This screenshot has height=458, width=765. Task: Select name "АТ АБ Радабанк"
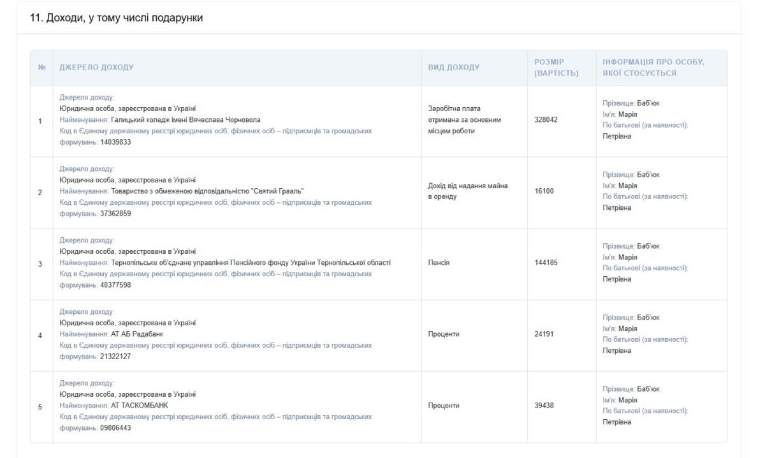[136, 334]
